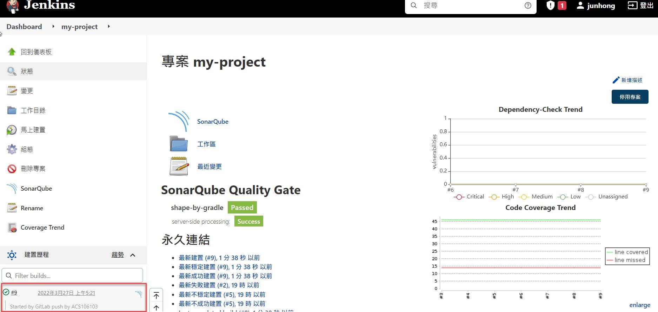Go to the Dashboard breadcrumb
This screenshot has height=312, width=658.
24,27
